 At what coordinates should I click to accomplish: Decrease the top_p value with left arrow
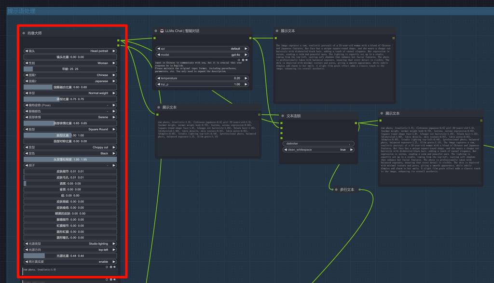[158, 84]
